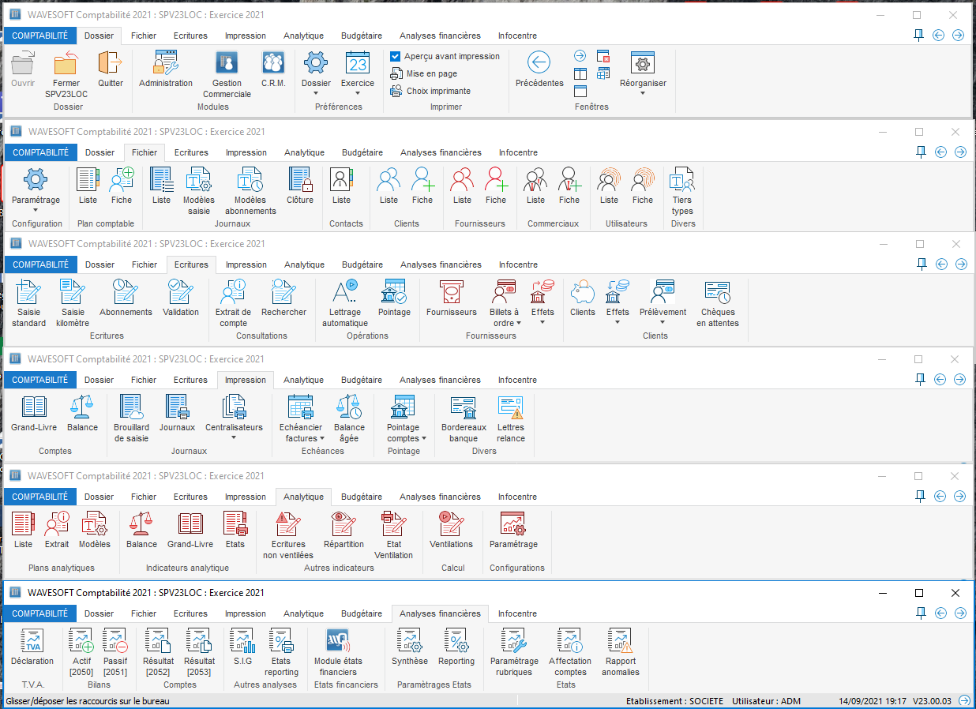
Task: Open Analyses financières tab in second window
Action: [441, 152]
